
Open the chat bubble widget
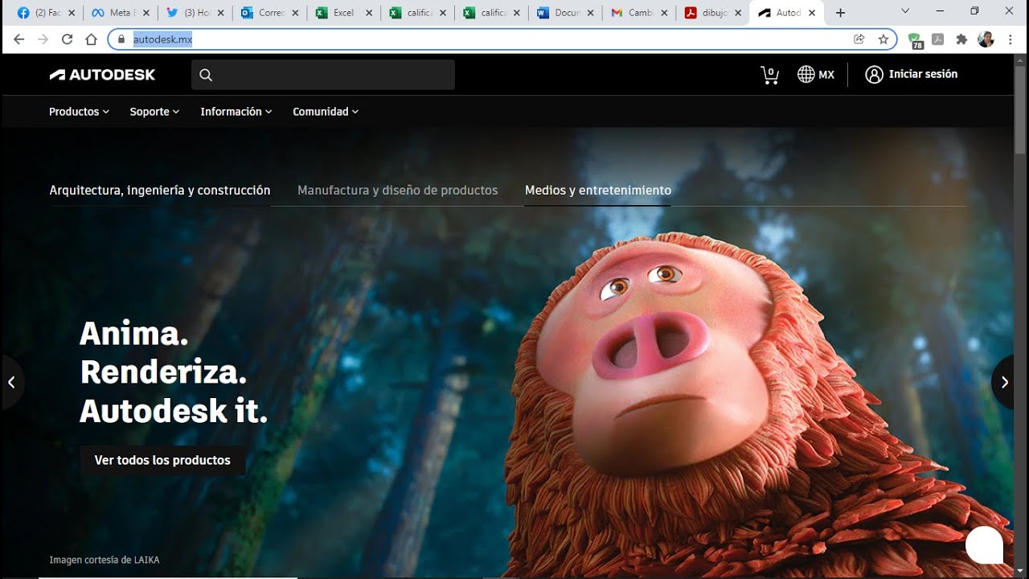click(984, 544)
